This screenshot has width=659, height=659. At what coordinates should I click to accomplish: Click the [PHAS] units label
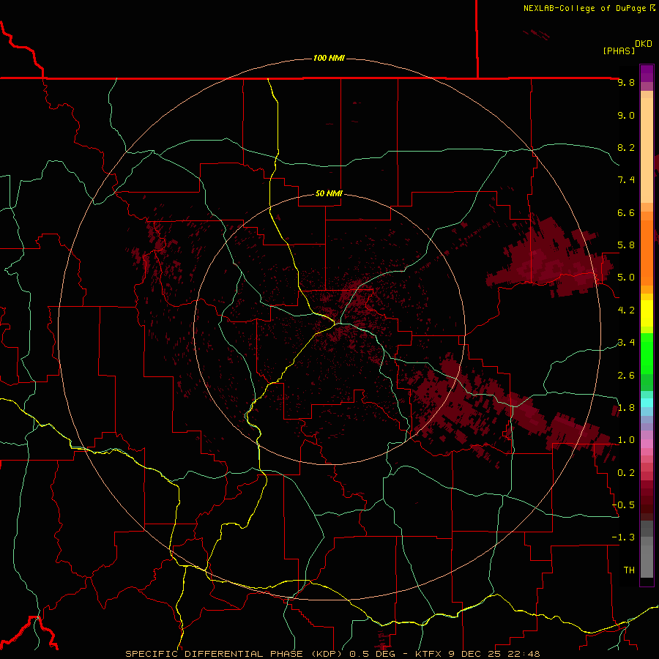(x=619, y=51)
